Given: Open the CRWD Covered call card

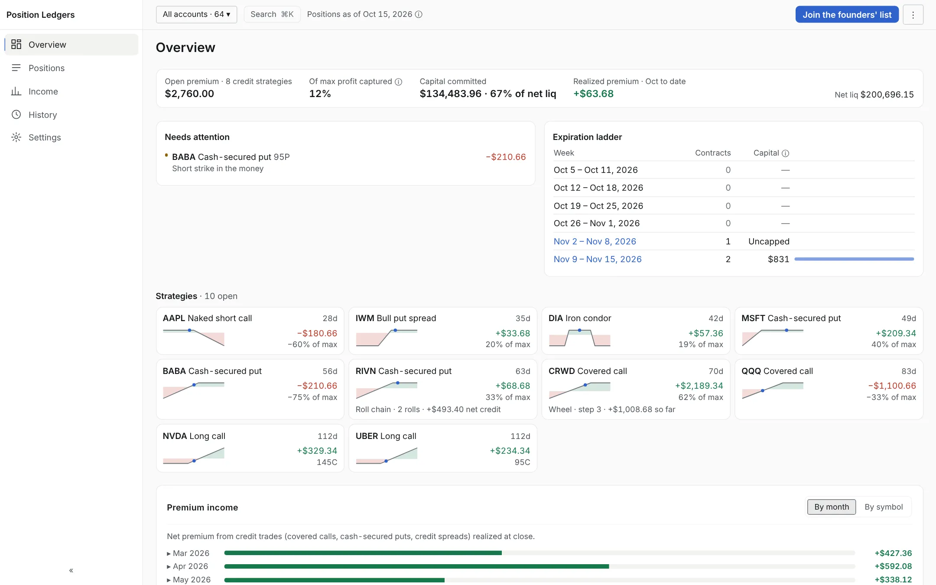Looking at the screenshot, I should (636, 389).
